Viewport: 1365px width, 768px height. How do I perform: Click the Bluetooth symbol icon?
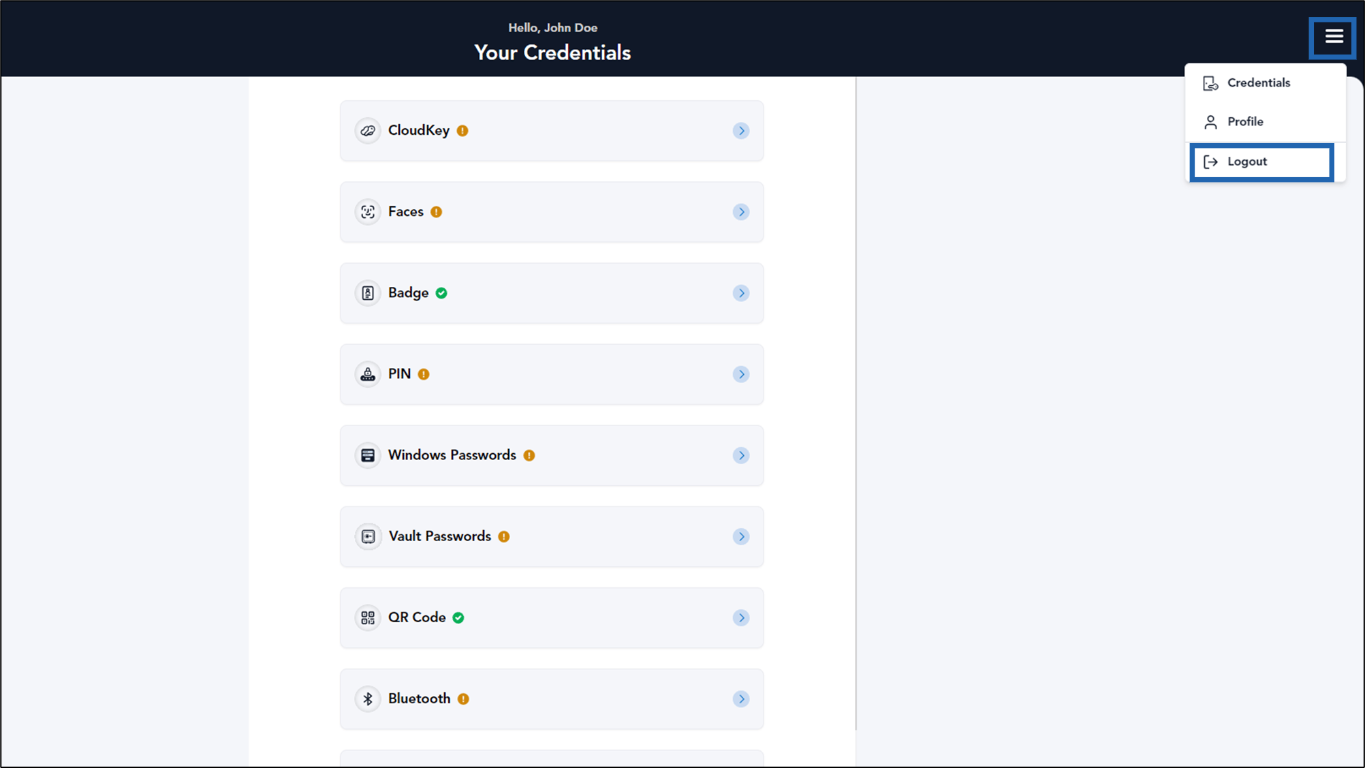pos(368,698)
